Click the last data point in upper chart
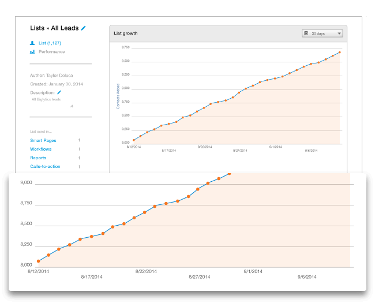This screenshot has height=303, width=375. pyautogui.click(x=340, y=52)
